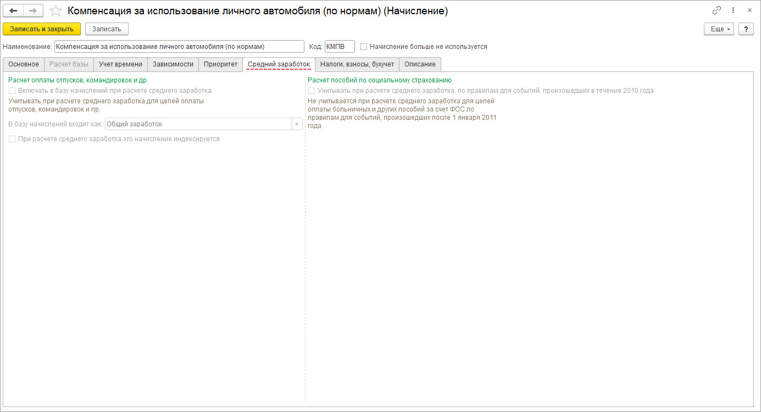Toggle Включать в базу начислений checkbox
This screenshot has height=412, width=761.
(12, 91)
